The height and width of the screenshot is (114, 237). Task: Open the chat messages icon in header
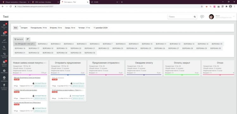coord(202,17)
